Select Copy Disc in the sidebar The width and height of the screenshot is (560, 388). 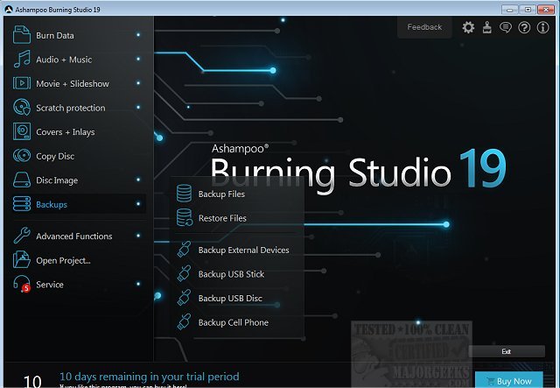point(55,156)
